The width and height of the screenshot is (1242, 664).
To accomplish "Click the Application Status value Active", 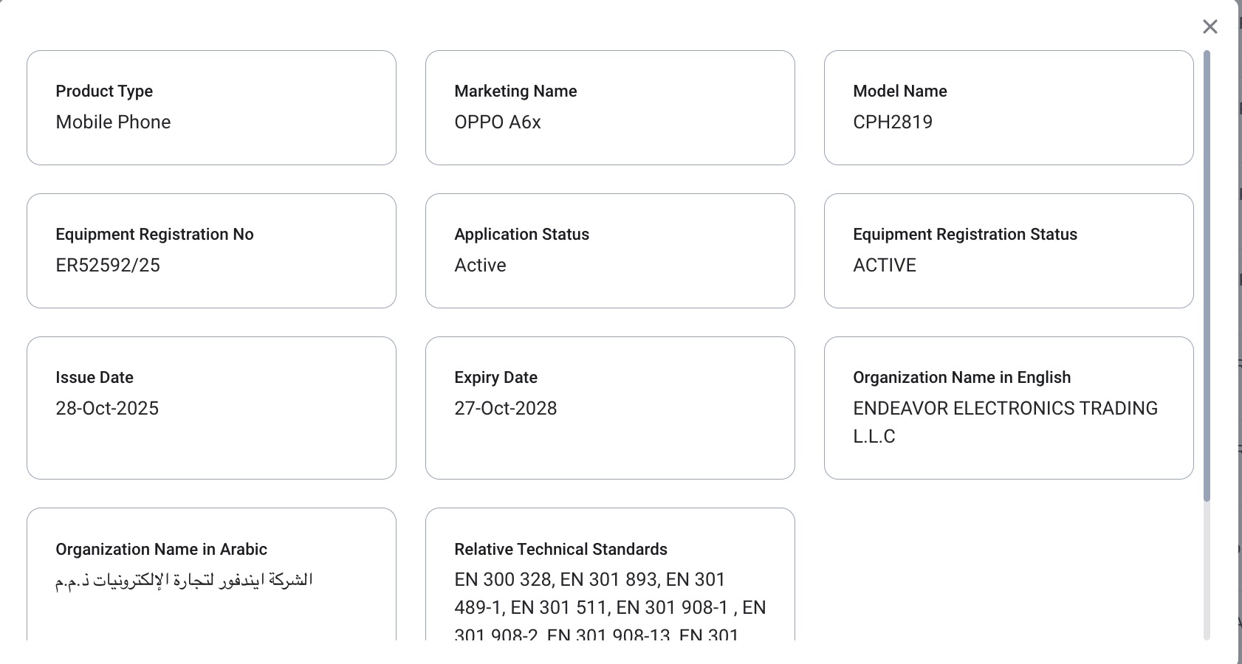I will (480, 266).
